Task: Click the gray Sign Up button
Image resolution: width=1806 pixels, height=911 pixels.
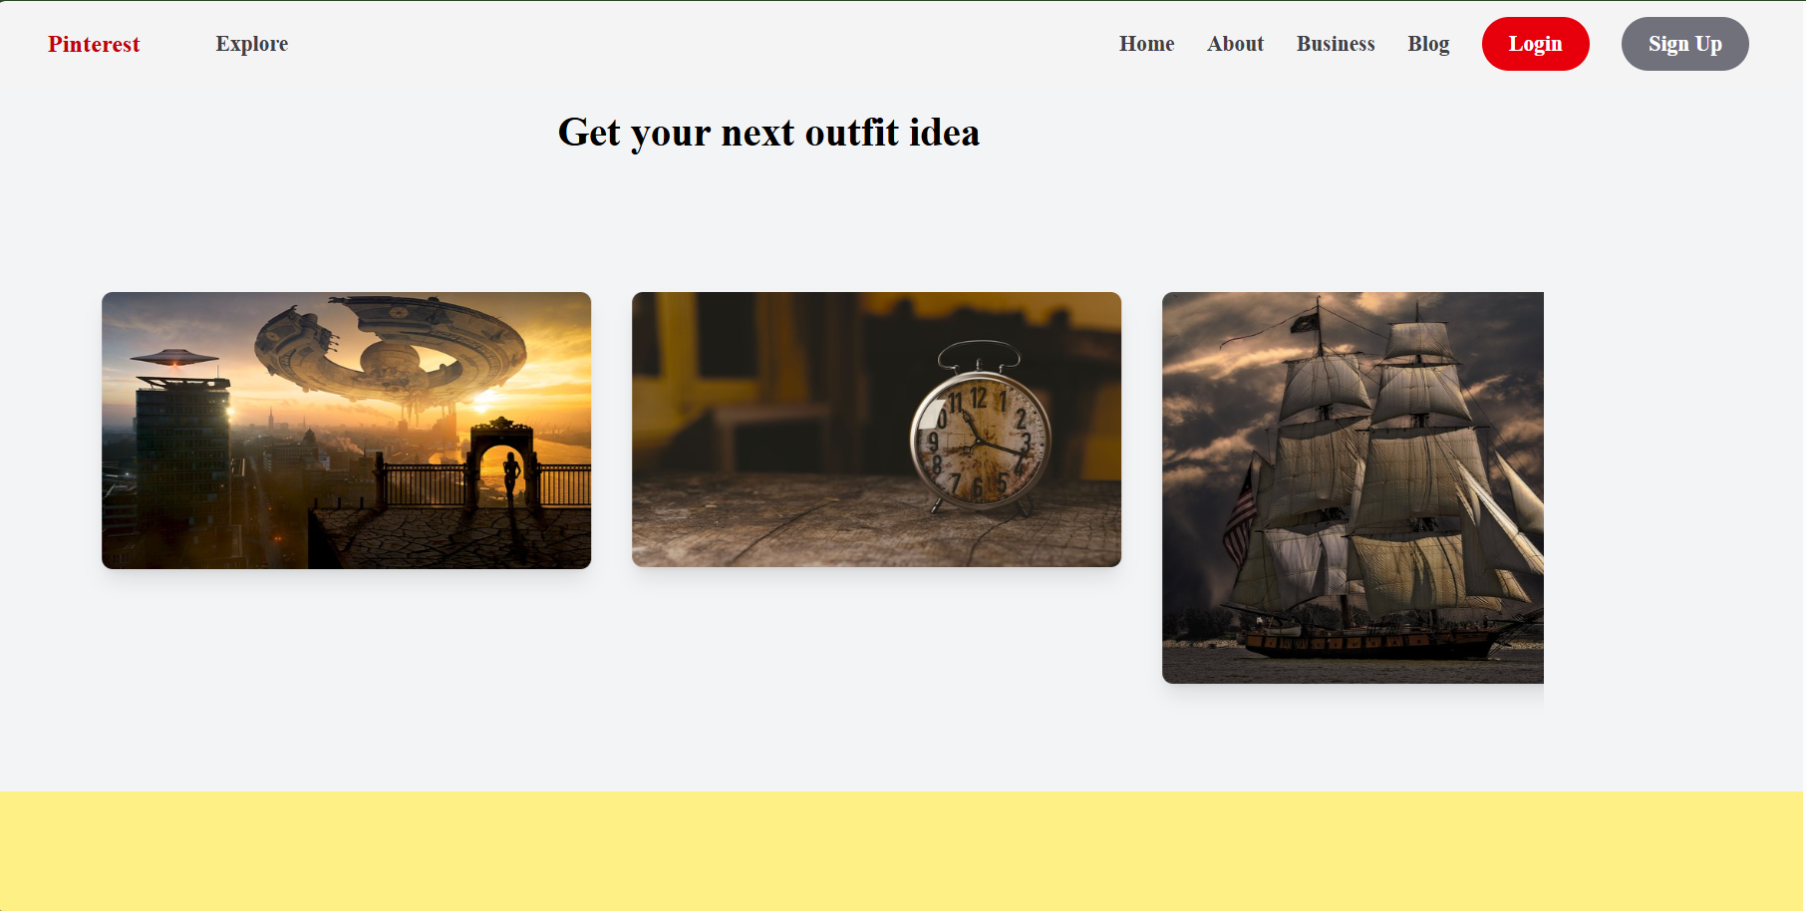Action: pyautogui.click(x=1684, y=44)
